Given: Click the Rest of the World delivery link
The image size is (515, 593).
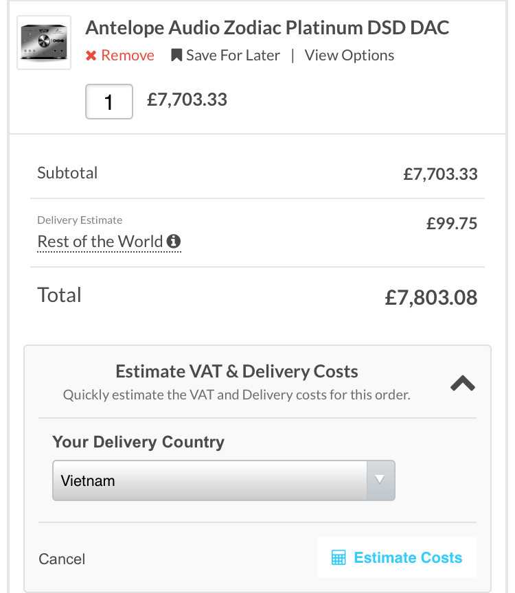Looking at the screenshot, I should click(x=100, y=242).
